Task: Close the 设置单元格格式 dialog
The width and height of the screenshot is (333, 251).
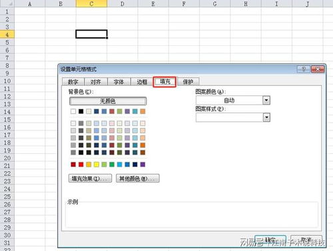Action: (318, 69)
